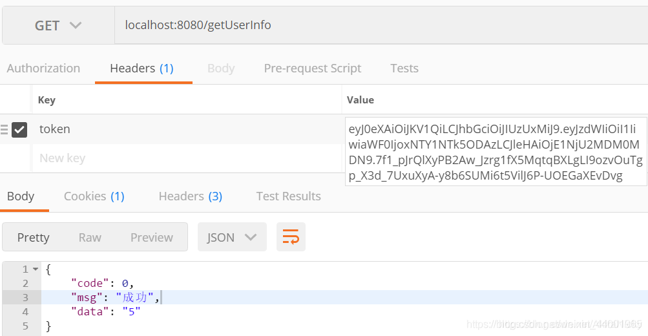Click the token value text box
This screenshot has width=648, height=336.
(496, 152)
